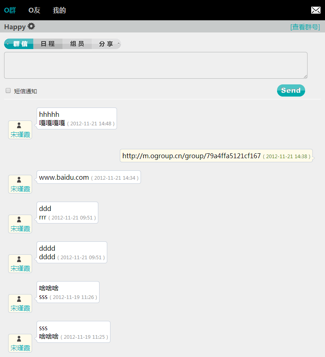Open 宋瑾霞 name by ddd rrr message

point(20,228)
